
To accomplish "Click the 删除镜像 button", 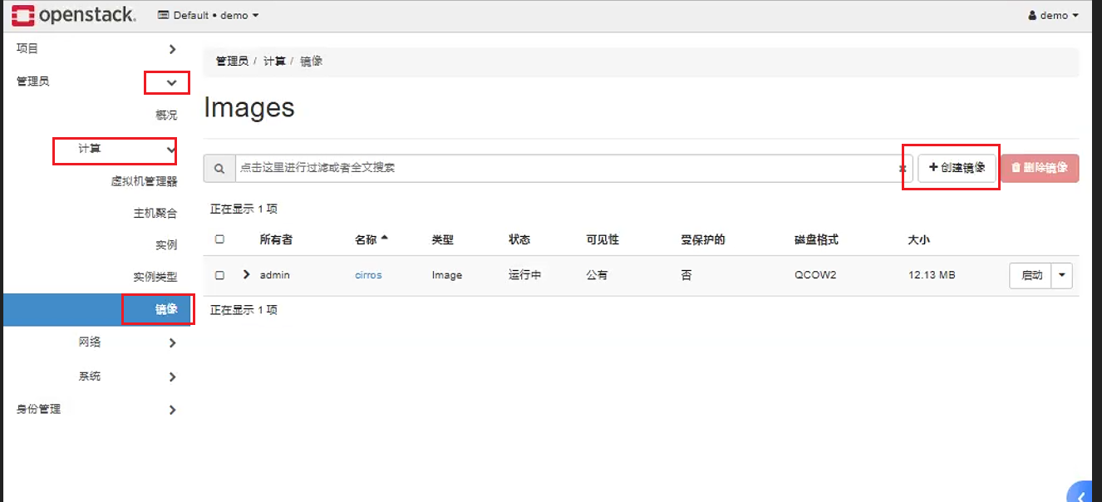I will 1041,168.
